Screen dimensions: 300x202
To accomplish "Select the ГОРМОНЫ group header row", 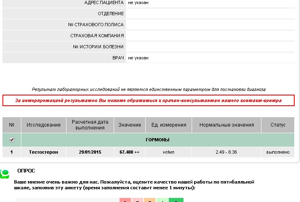I will (158, 140).
